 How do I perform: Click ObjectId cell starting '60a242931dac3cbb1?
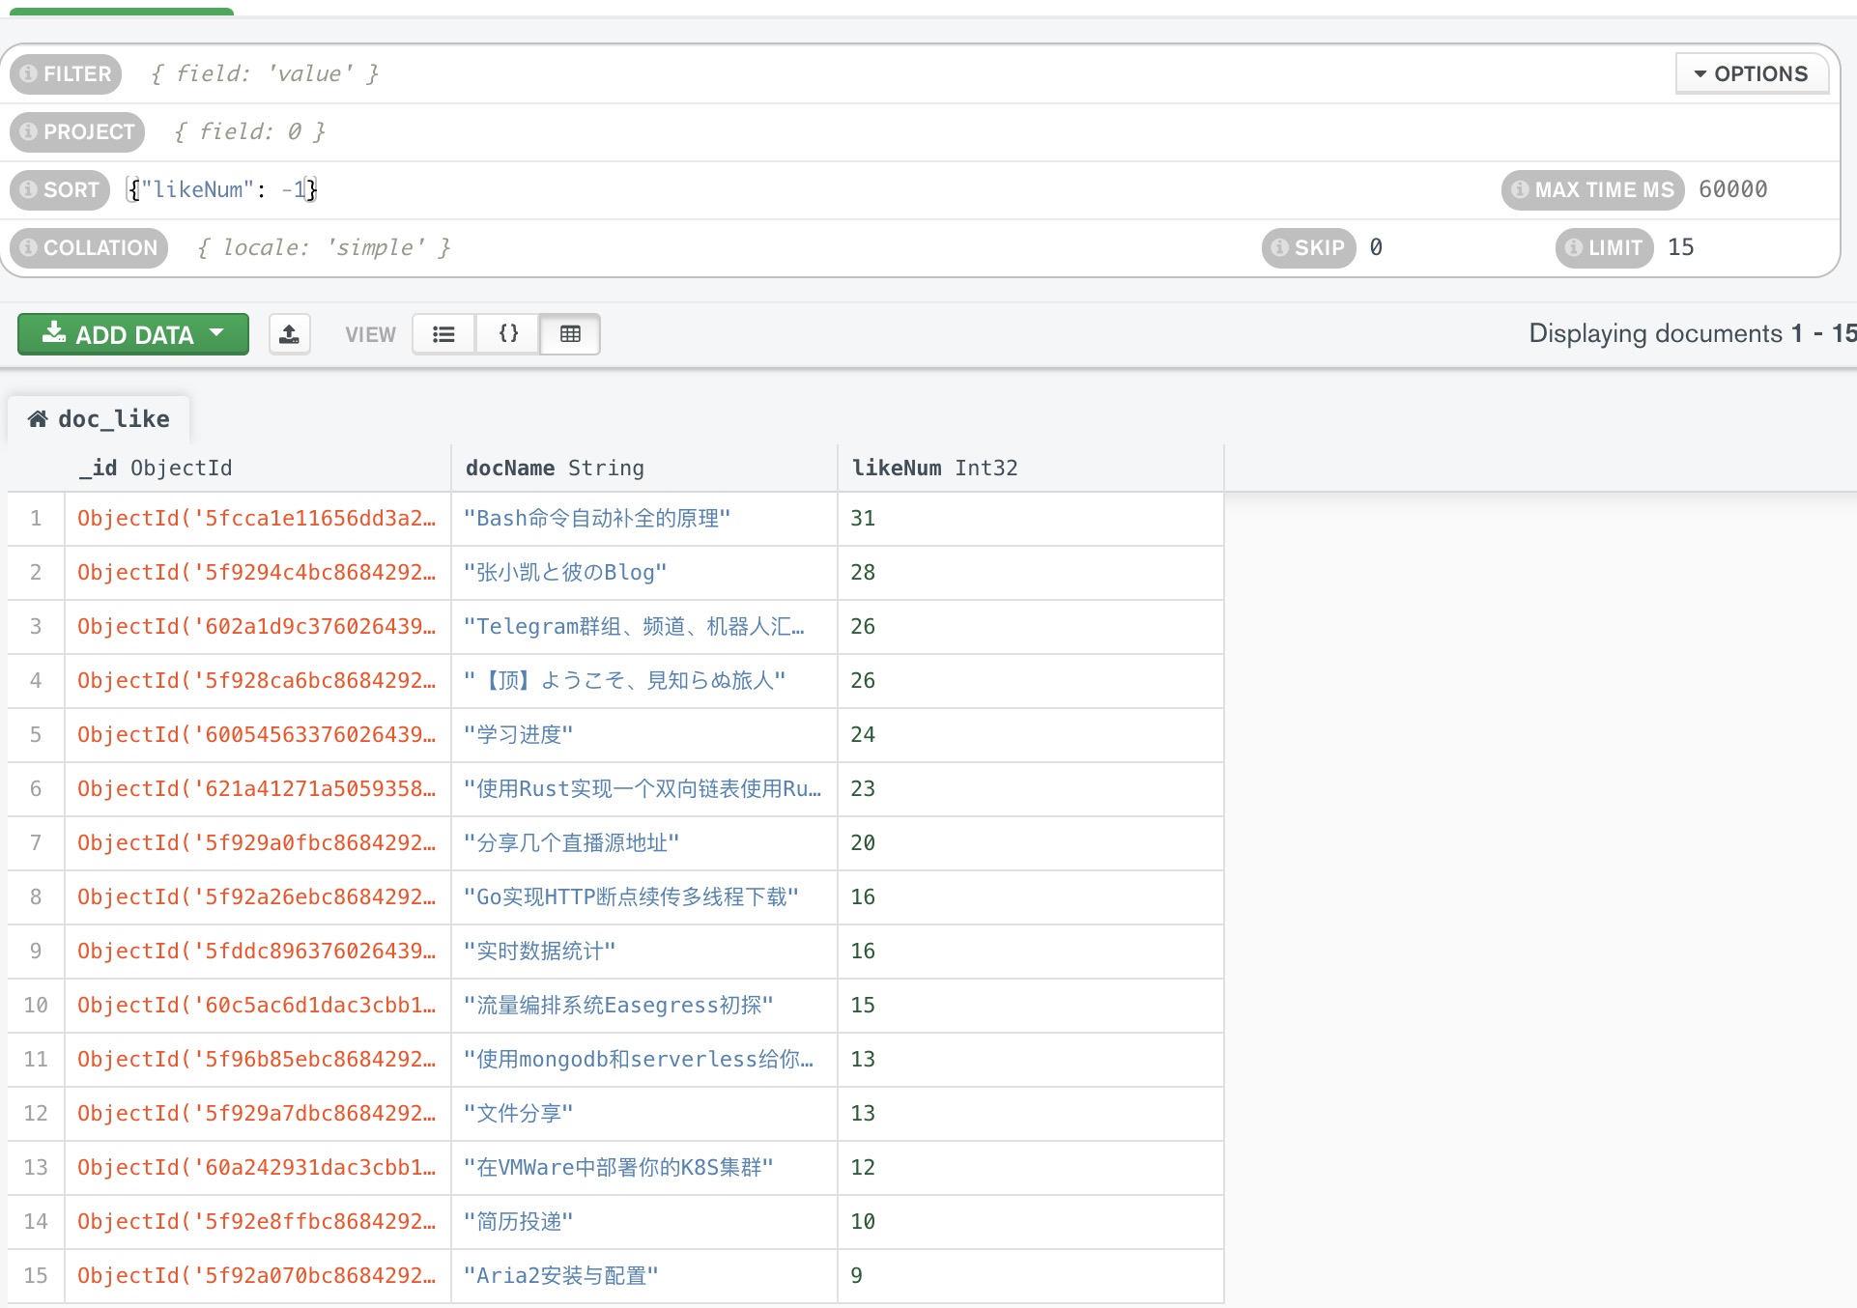pos(258,1168)
